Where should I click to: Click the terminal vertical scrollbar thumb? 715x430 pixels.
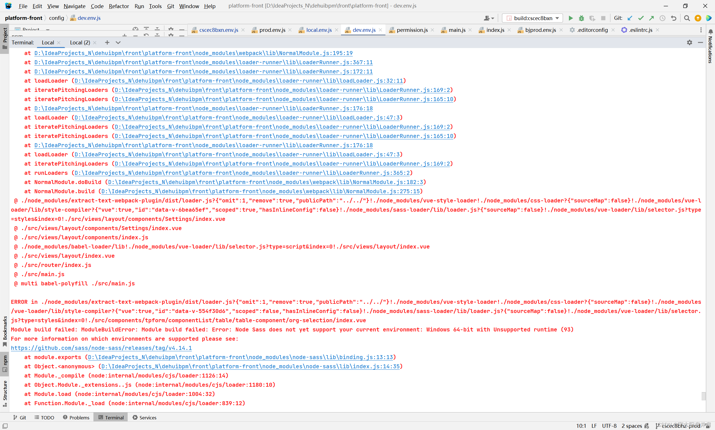(x=703, y=396)
